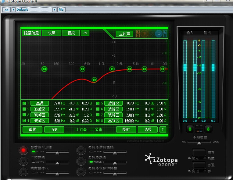Click the 隐藏信息 (hide info) button

(31, 33)
